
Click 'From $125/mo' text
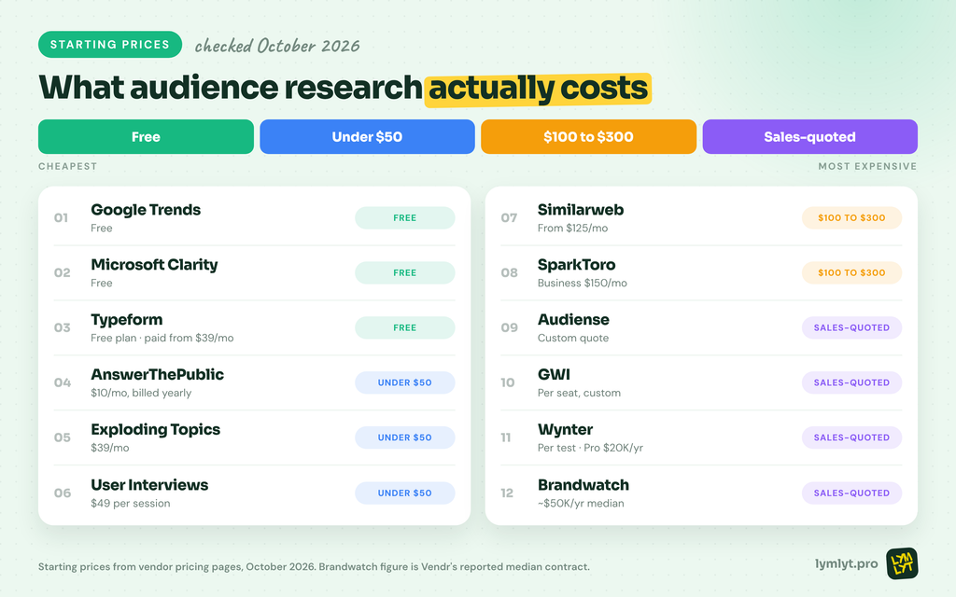(572, 228)
